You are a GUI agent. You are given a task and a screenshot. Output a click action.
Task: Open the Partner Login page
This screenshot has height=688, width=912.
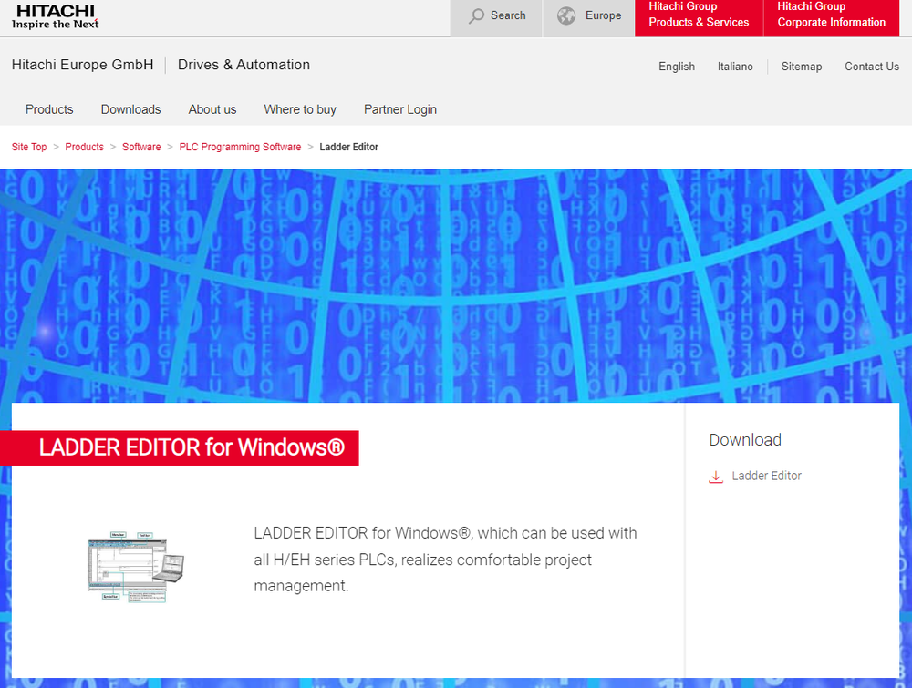pyautogui.click(x=399, y=109)
